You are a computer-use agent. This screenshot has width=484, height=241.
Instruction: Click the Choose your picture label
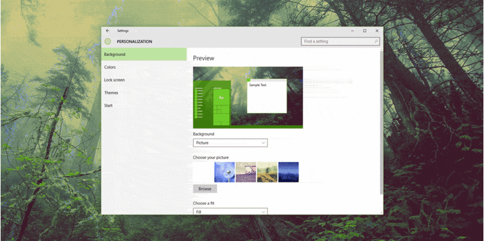(x=211, y=157)
